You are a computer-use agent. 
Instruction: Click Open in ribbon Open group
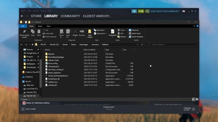[x=121, y=30]
